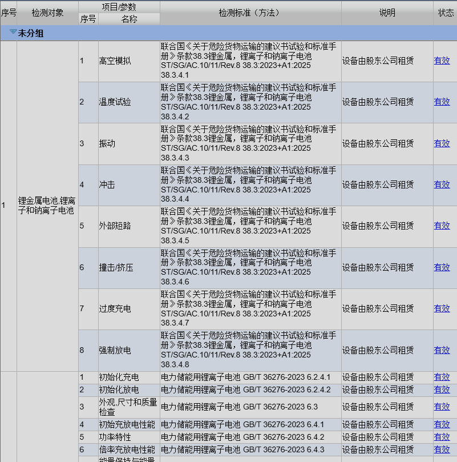Select the 说明 column header
The height and width of the screenshot is (462, 457).
point(387,13)
